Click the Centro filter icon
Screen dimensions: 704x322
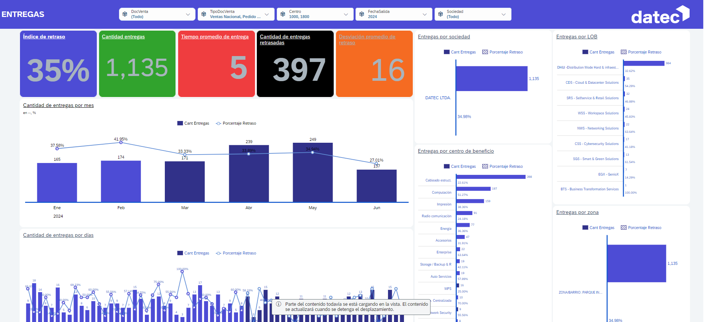tap(283, 14)
